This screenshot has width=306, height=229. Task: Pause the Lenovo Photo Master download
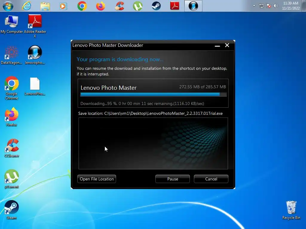click(172, 179)
